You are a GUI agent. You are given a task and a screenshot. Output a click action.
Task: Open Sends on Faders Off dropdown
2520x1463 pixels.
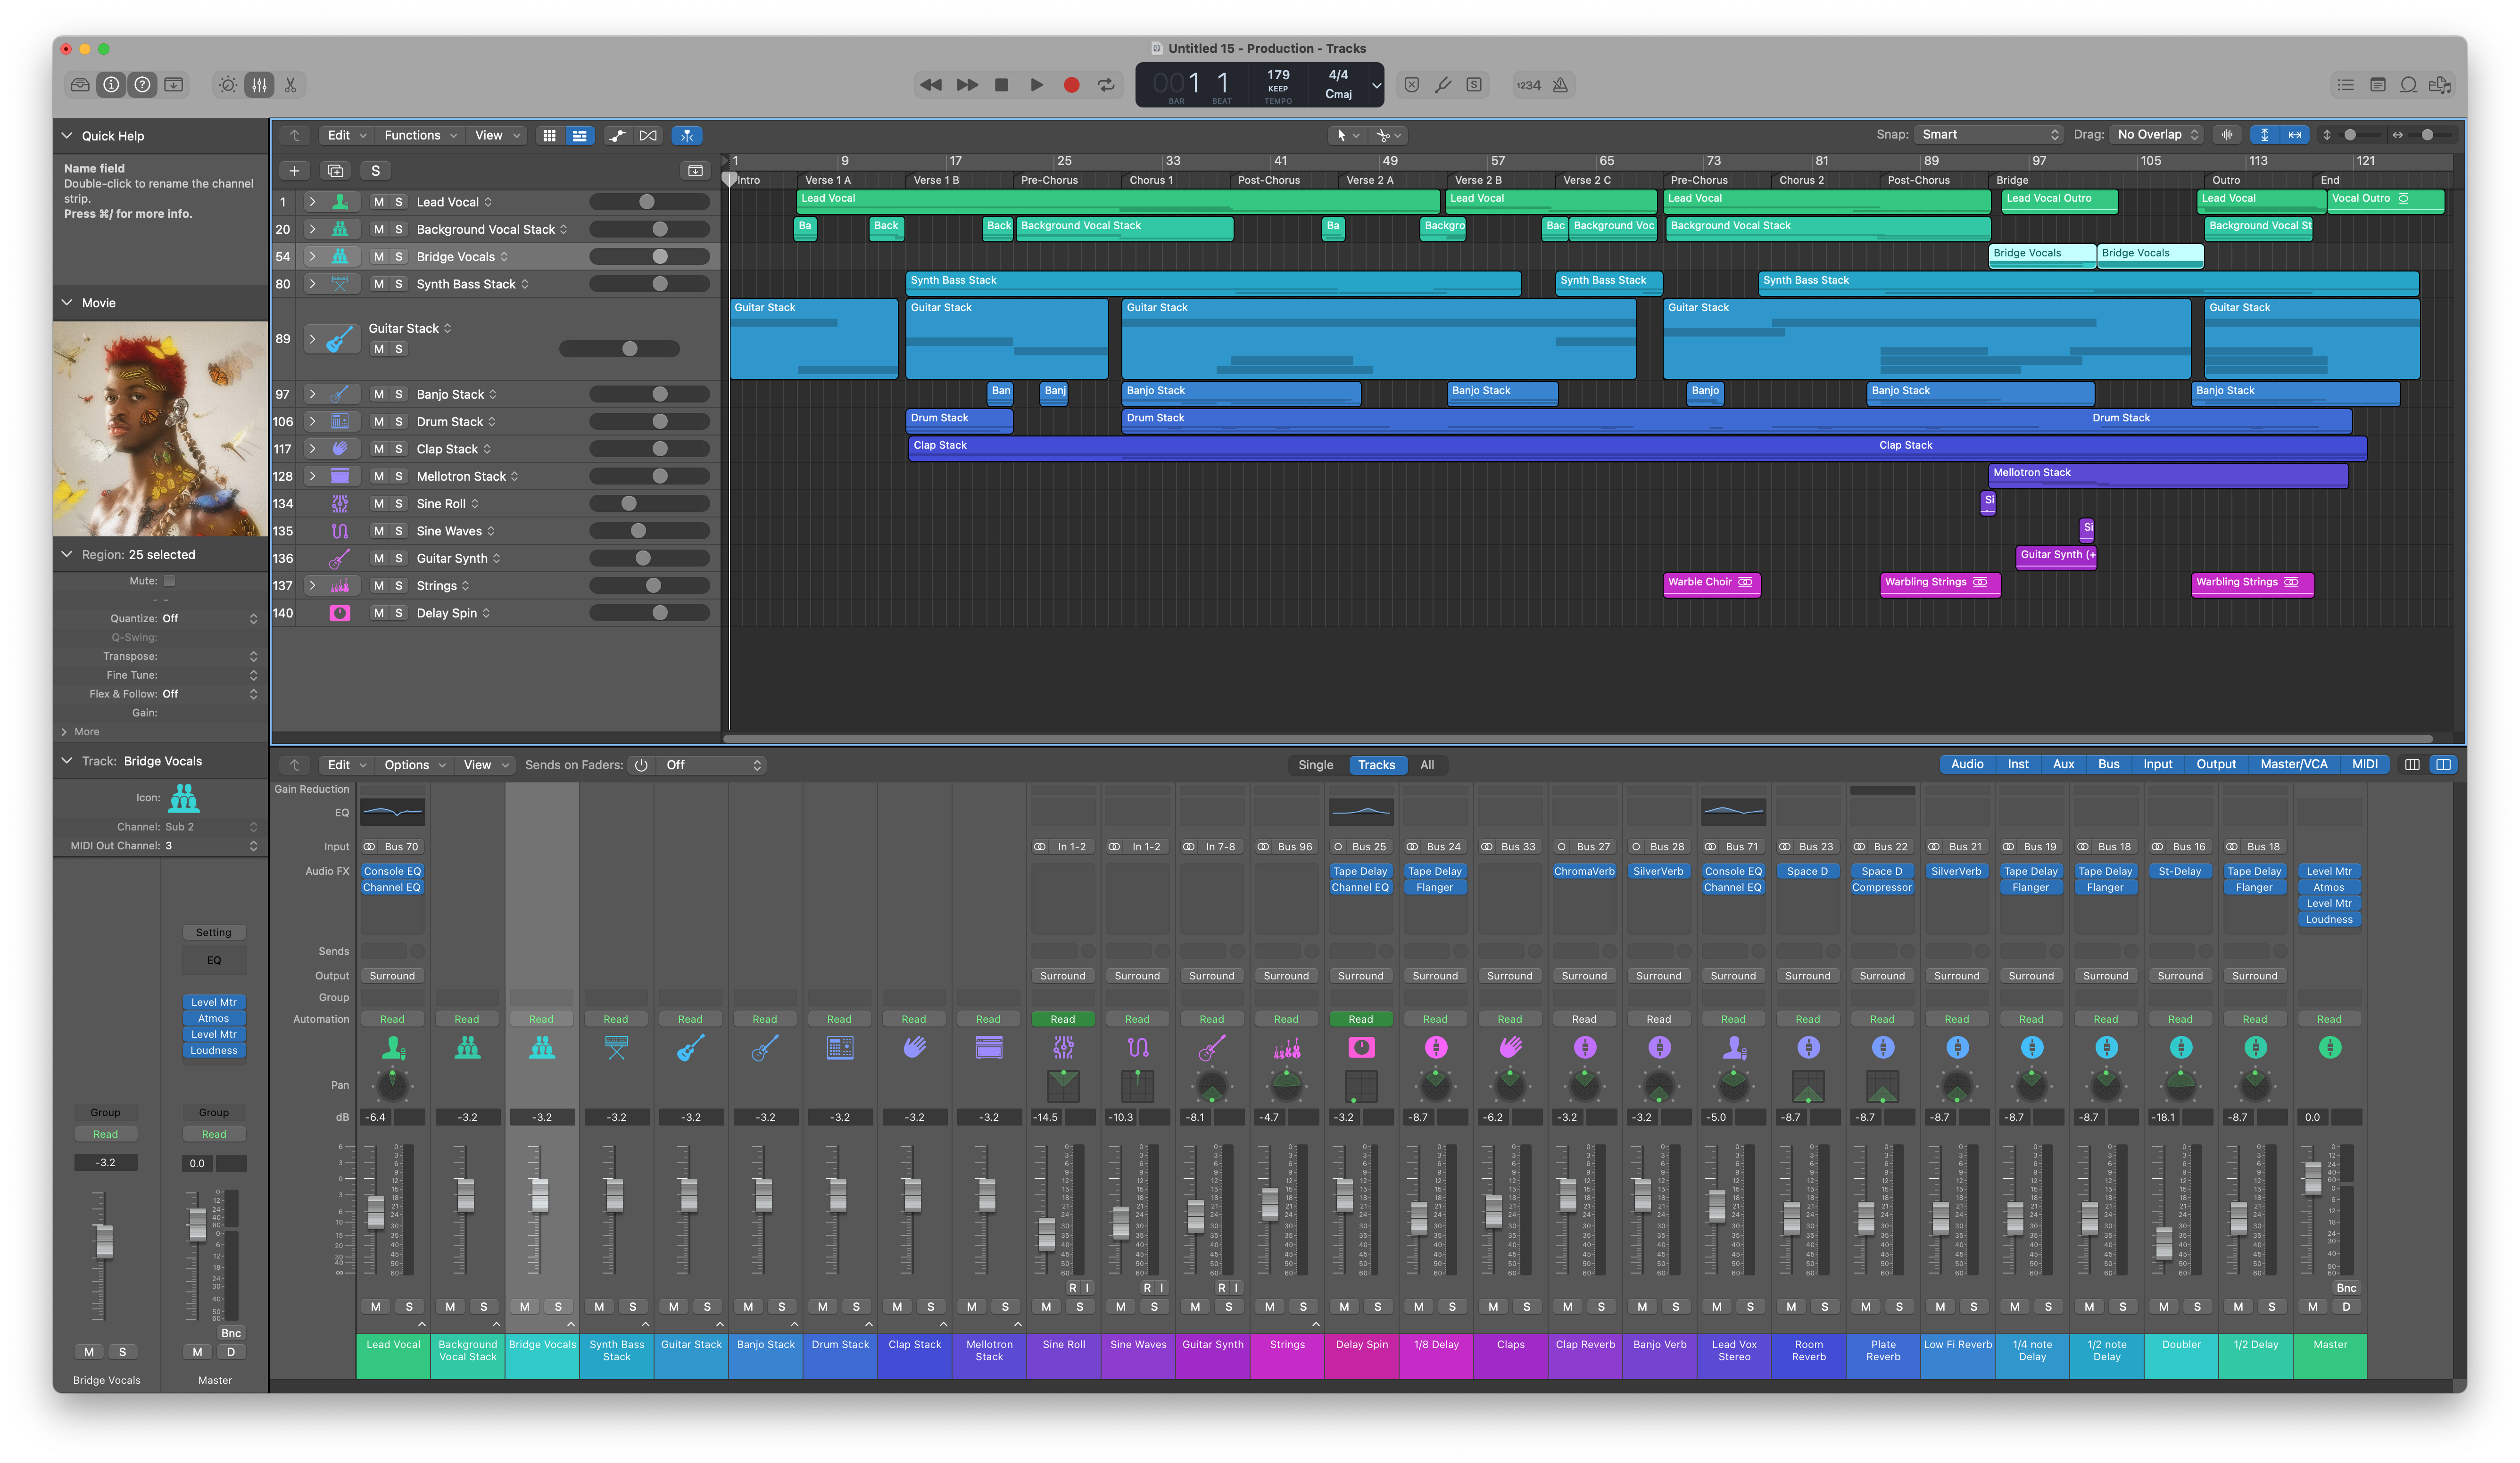click(713, 764)
